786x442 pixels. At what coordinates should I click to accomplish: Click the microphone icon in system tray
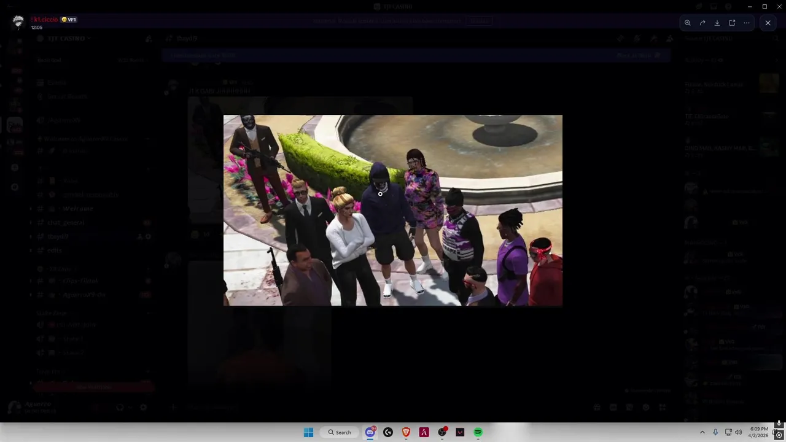pos(715,432)
